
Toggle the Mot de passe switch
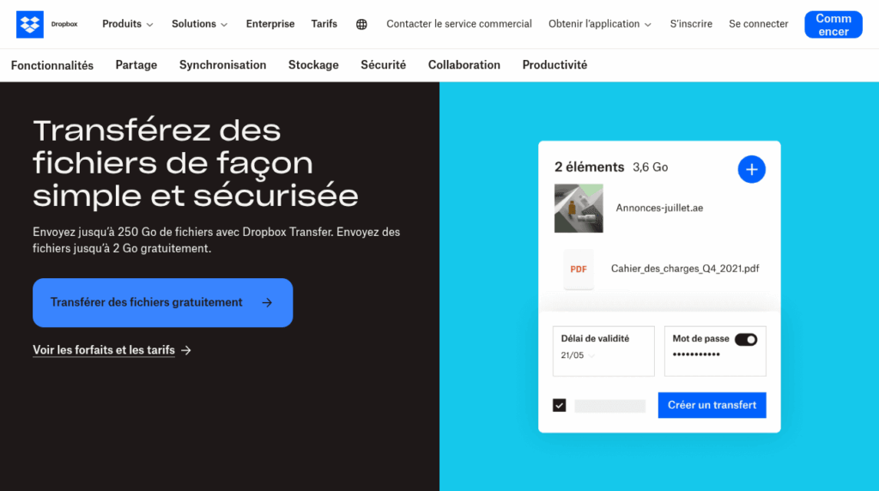click(746, 339)
